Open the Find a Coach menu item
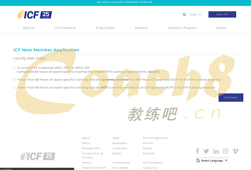 (105, 28)
